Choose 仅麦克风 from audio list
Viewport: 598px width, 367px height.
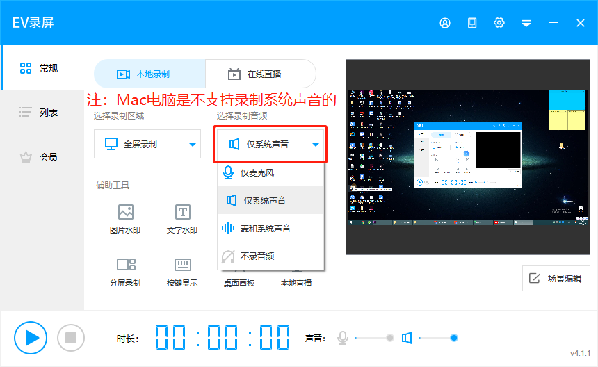pyautogui.click(x=270, y=172)
